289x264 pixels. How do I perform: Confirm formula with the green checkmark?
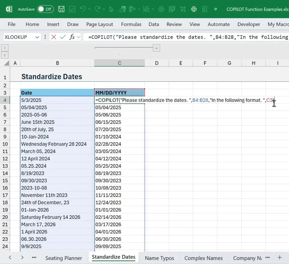63,37
